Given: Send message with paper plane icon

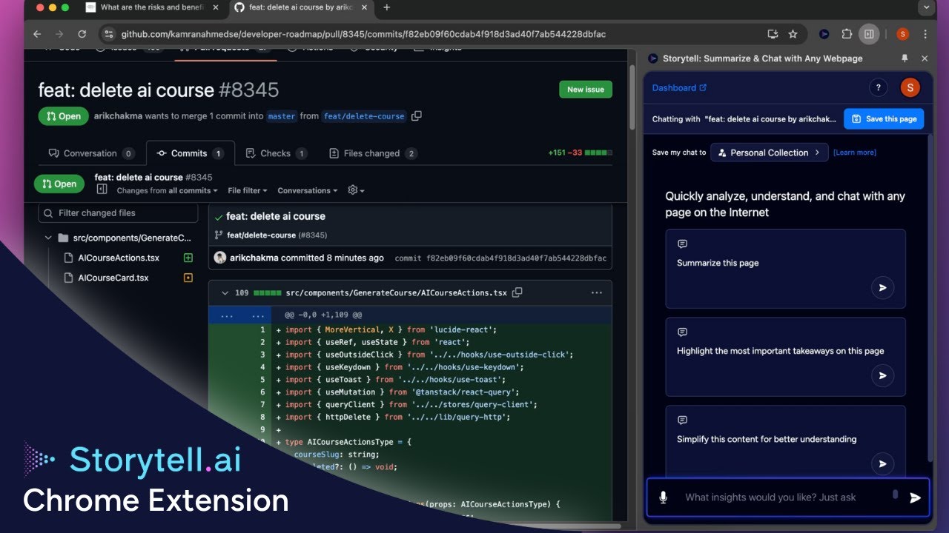Looking at the screenshot, I should click(915, 497).
